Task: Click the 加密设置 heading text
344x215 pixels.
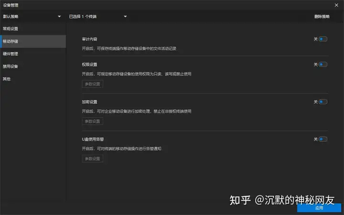Action: point(89,102)
